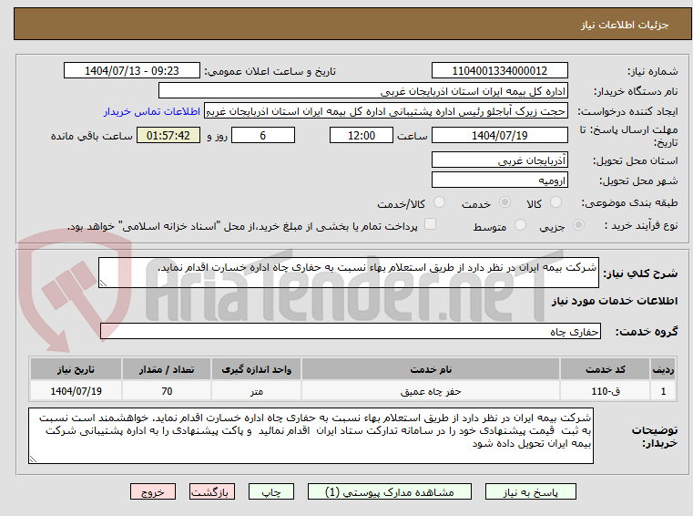Click service code cell ق-110
Image resolution: width=693 pixels, height=516 pixels.
pyautogui.click(x=605, y=391)
